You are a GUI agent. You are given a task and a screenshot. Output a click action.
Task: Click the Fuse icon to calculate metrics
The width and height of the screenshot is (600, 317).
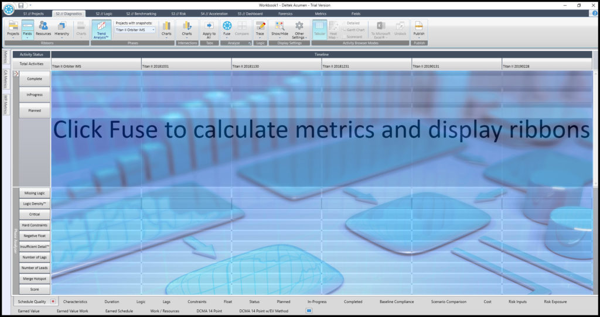(x=227, y=27)
